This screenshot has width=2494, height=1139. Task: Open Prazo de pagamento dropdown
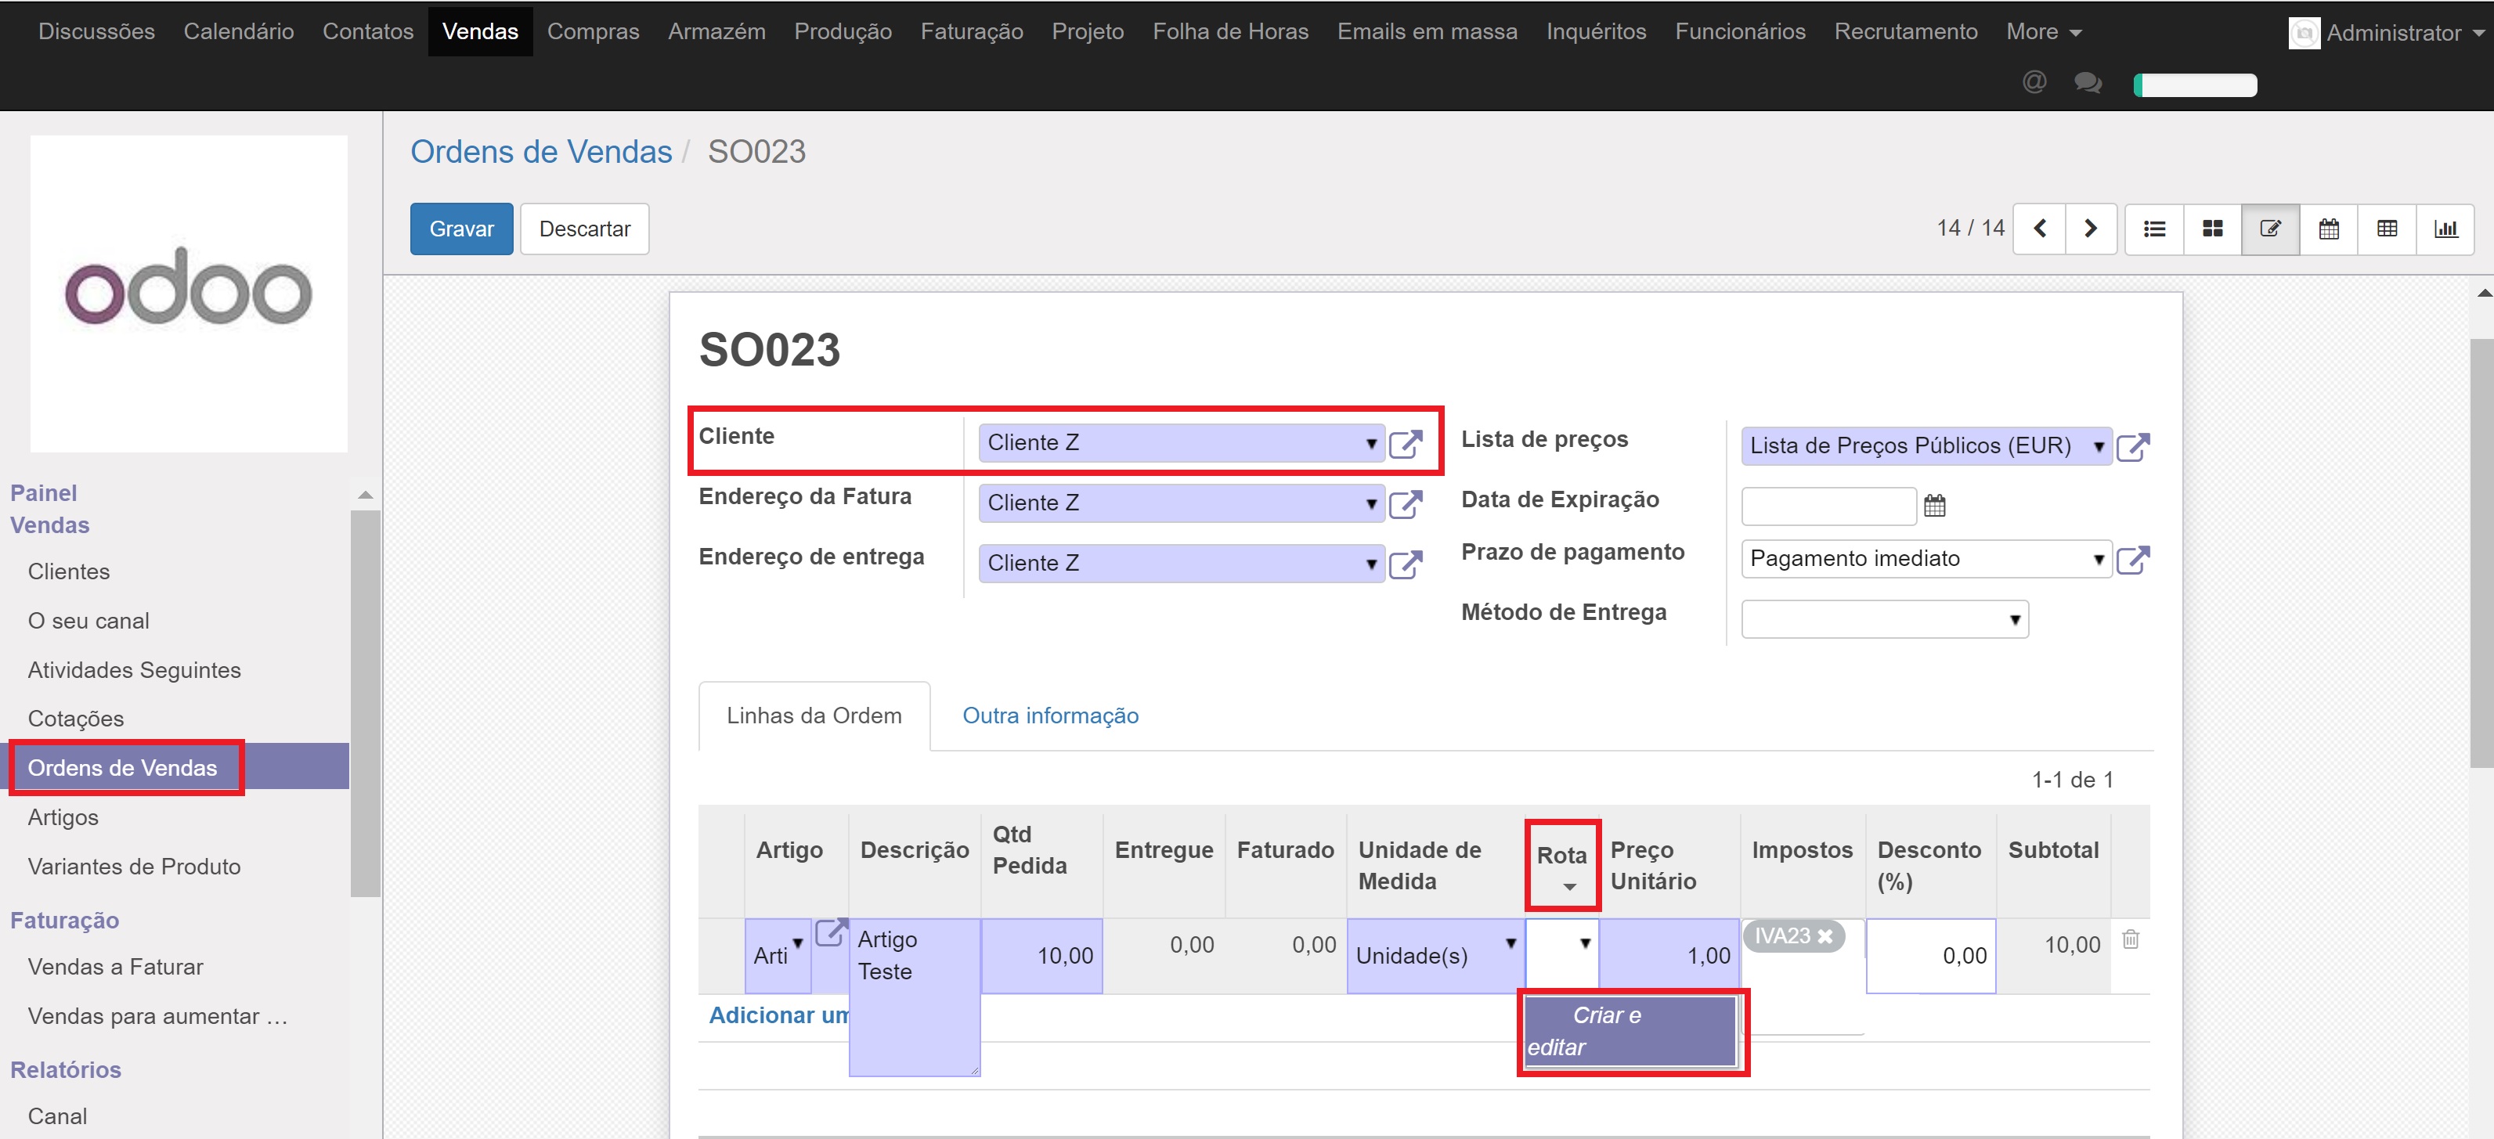tap(2098, 560)
